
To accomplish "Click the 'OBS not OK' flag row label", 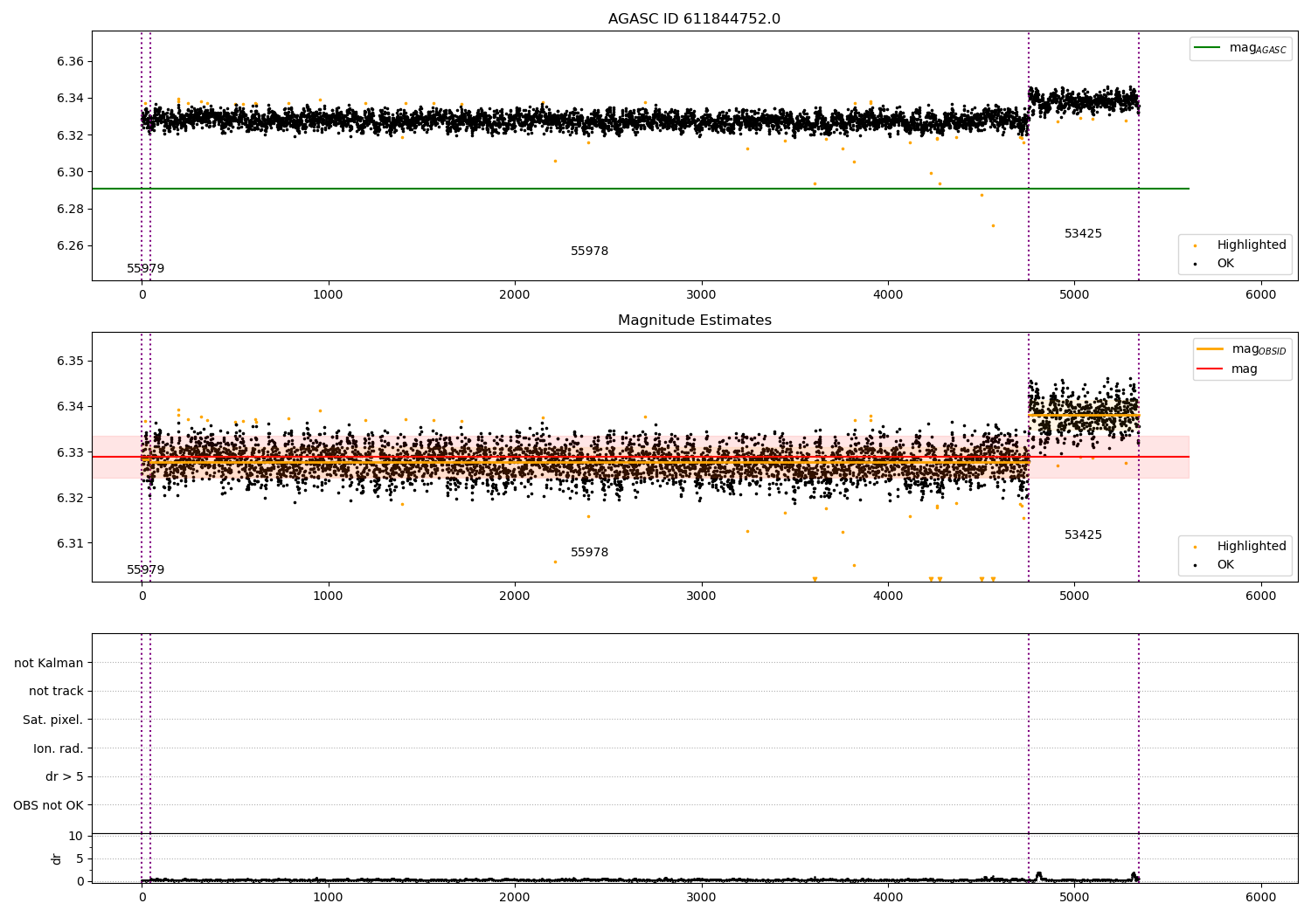I will (x=48, y=805).
